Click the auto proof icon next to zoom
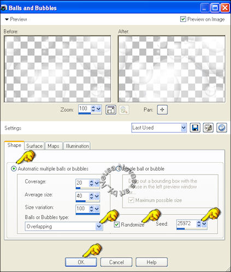This screenshot has width=231, height=272. (x=124, y=110)
